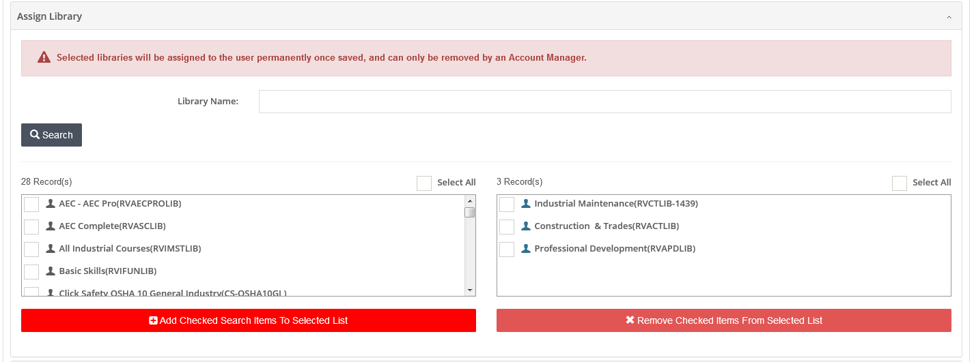Click the user icon beside Professional Development
This screenshot has height=362, width=974.
[526, 248]
